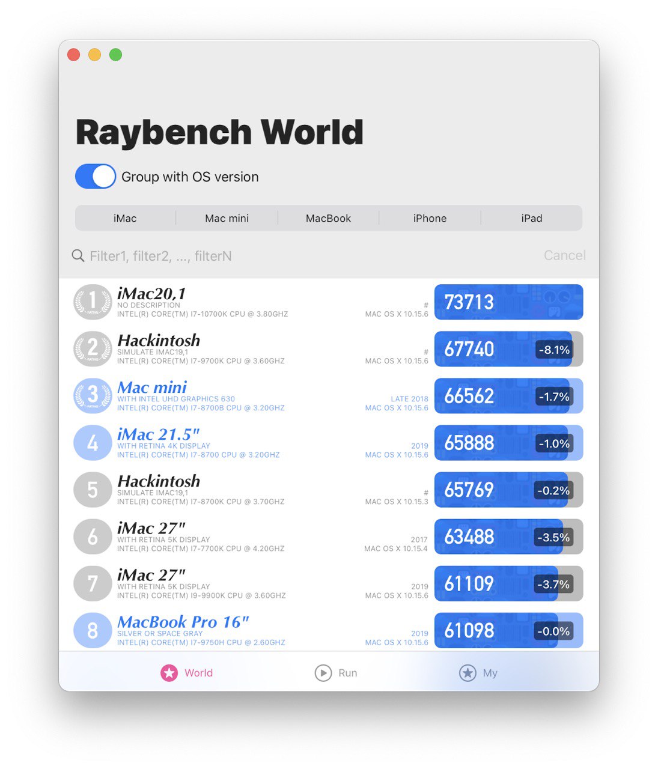Click the rank 1 laurel badge

pyautogui.click(x=93, y=302)
